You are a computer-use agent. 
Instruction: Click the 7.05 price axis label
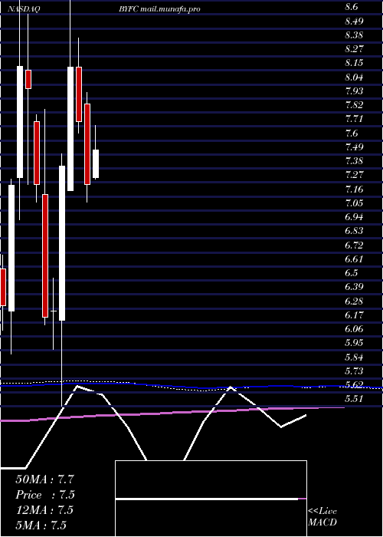click(354, 203)
